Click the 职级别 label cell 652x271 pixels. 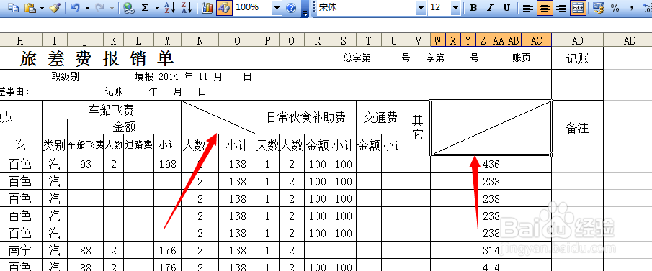(66, 77)
